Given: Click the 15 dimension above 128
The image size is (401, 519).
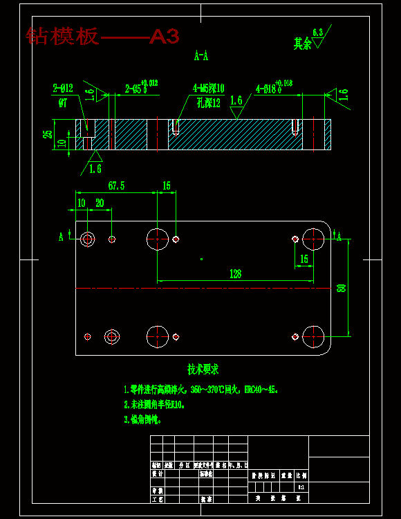Looking at the screenshot, I should [304, 259].
